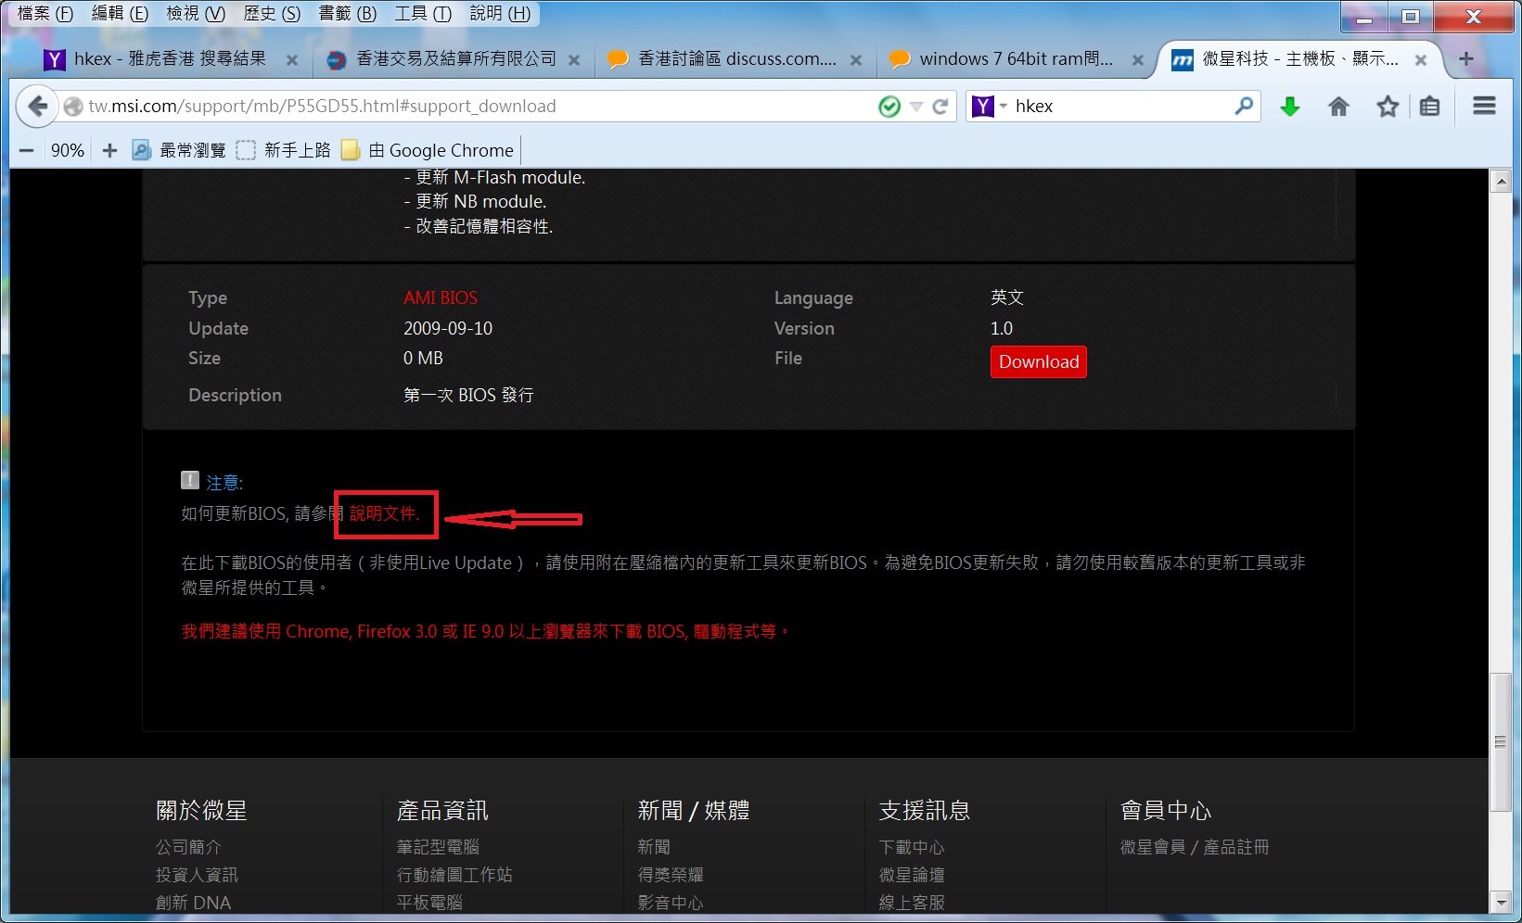
Task: Reload the page with refresh icon
Action: tap(940, 107)
